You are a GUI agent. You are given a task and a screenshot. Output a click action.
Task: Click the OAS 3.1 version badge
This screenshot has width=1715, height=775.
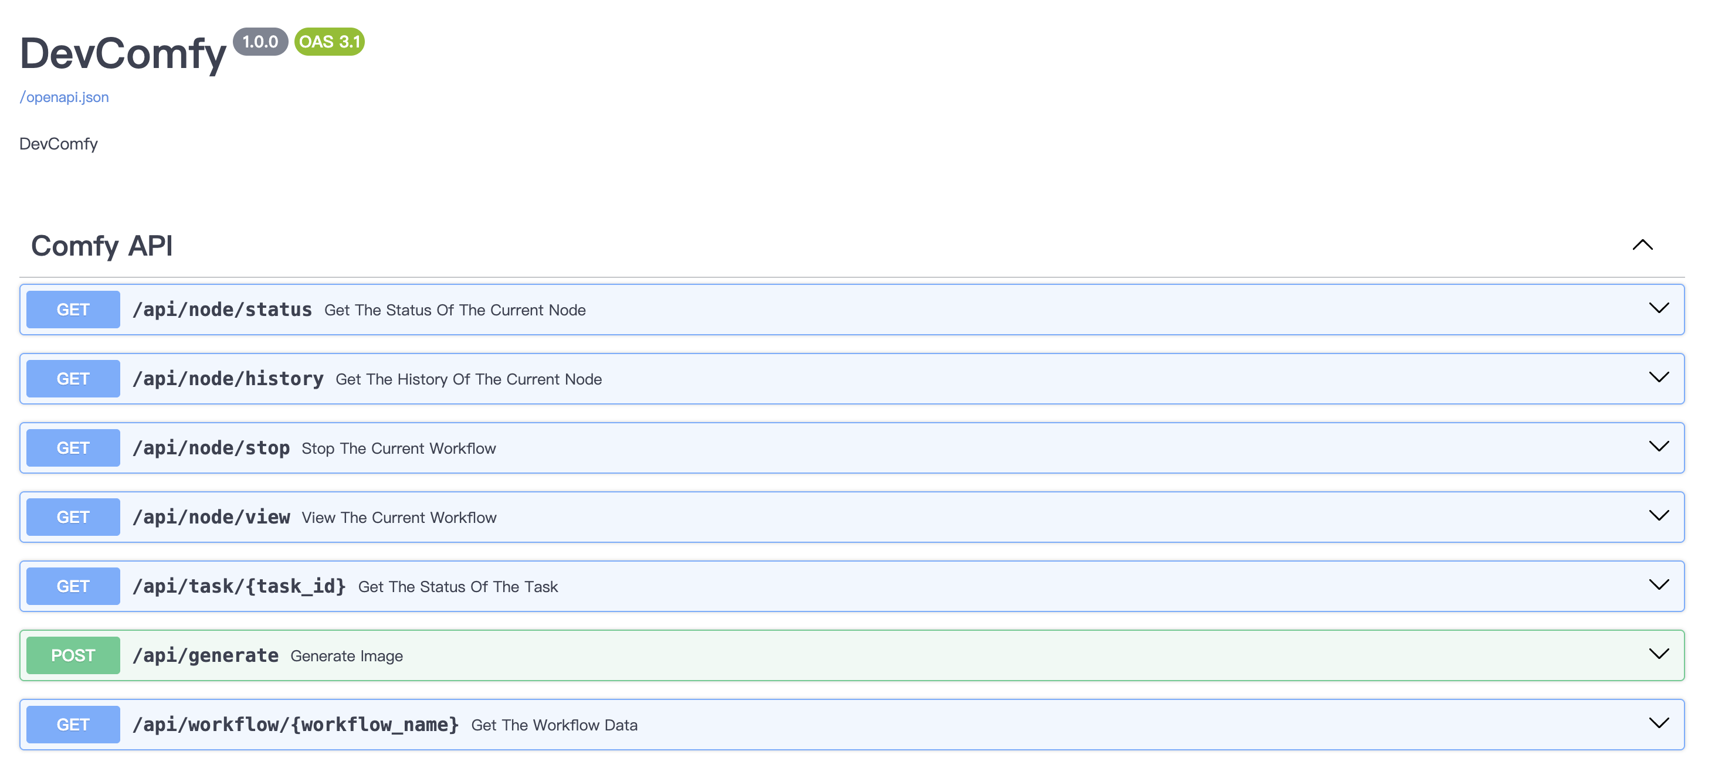tap(329, 42)
